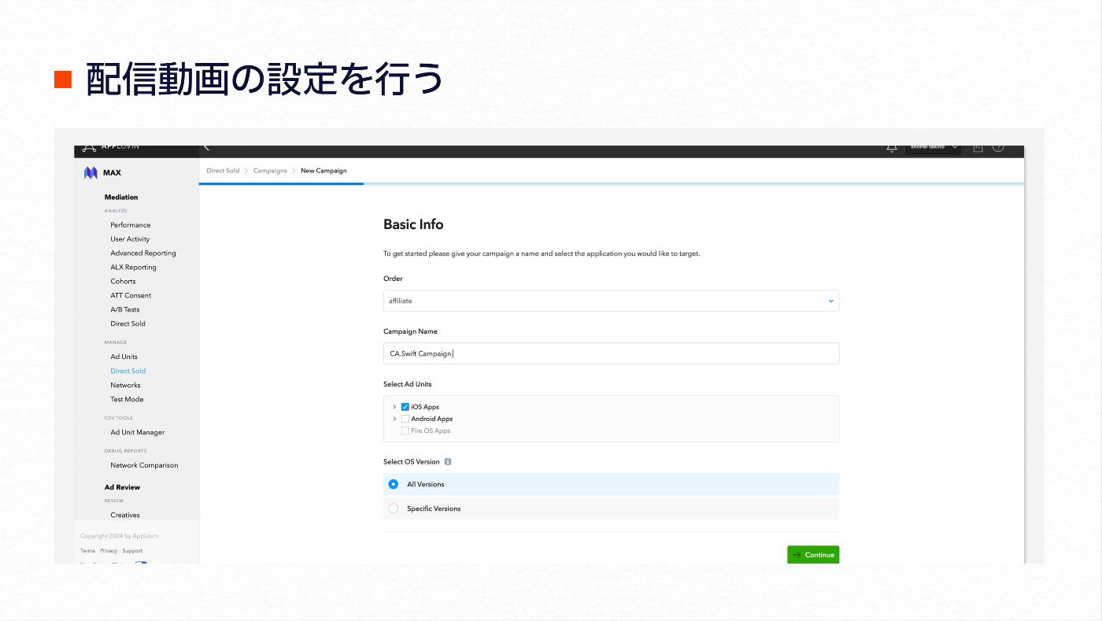This screenshot has width=1102, height=621.
Task: Open notifications bell in top bar
Action: (891, 148)
